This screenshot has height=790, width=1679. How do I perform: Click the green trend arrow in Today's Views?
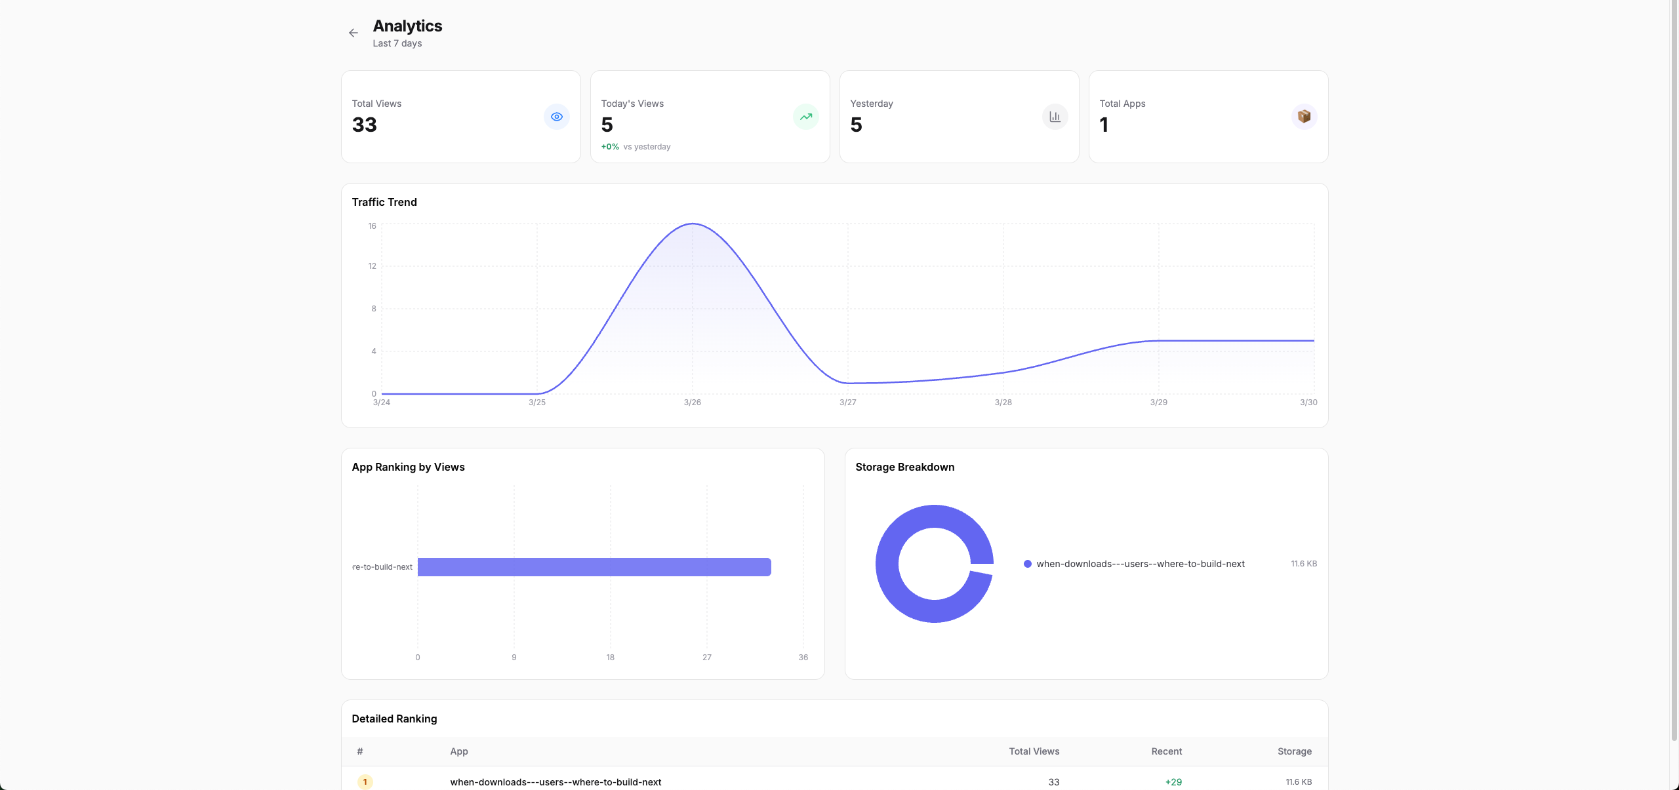pos(805,117)
